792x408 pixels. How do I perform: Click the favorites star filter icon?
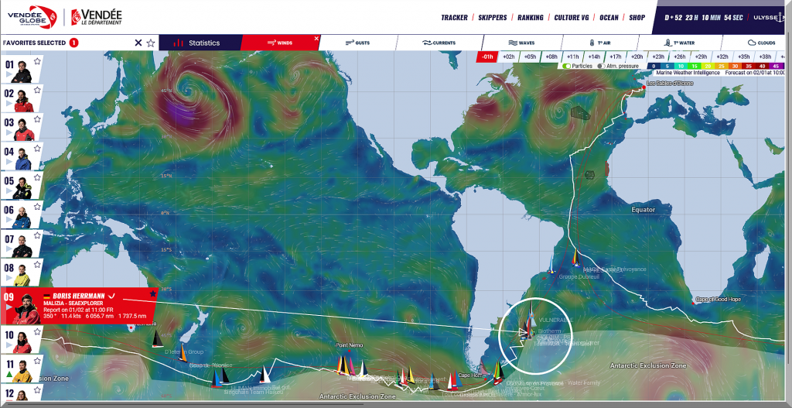pos(151,43)
